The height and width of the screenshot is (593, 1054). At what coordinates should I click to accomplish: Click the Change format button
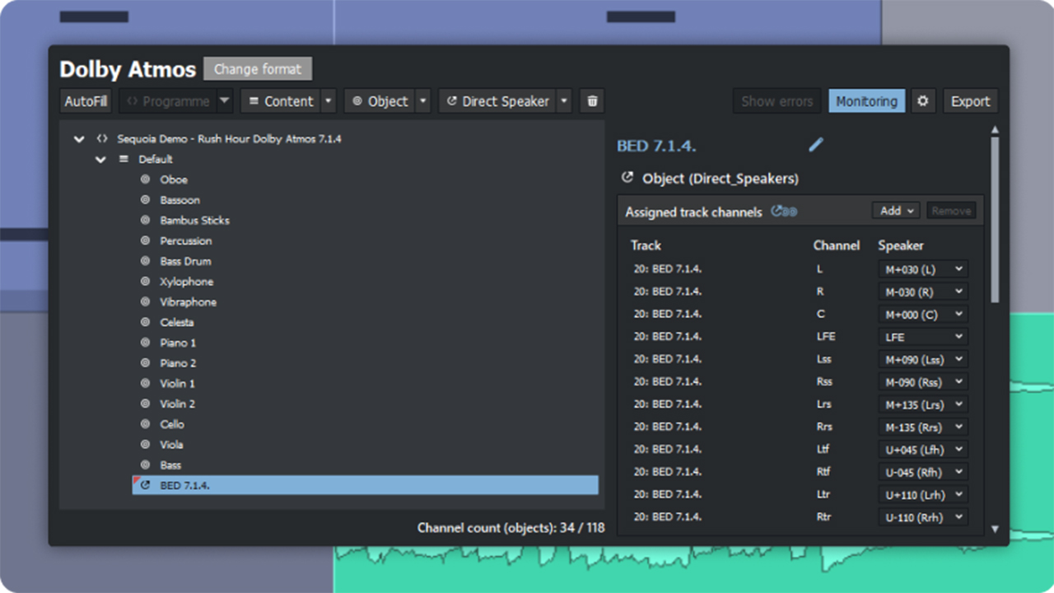[x=258, y=69]
